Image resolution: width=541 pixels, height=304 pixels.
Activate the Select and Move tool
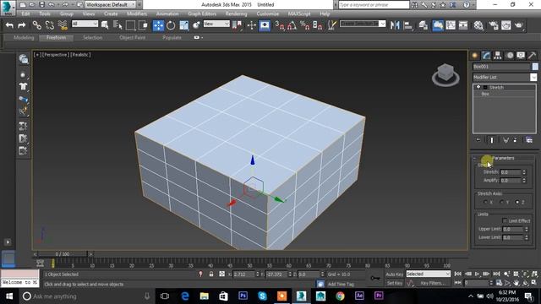[158, 25]
